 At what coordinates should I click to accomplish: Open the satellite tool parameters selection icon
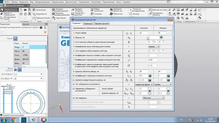150,91
